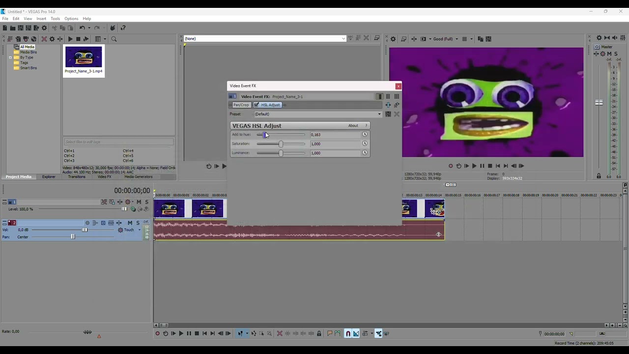Arm audio track 2 for record
Image resolution: width=629 pixels, height=354 pixels.
pyautogui.click(x=87, y=223)
